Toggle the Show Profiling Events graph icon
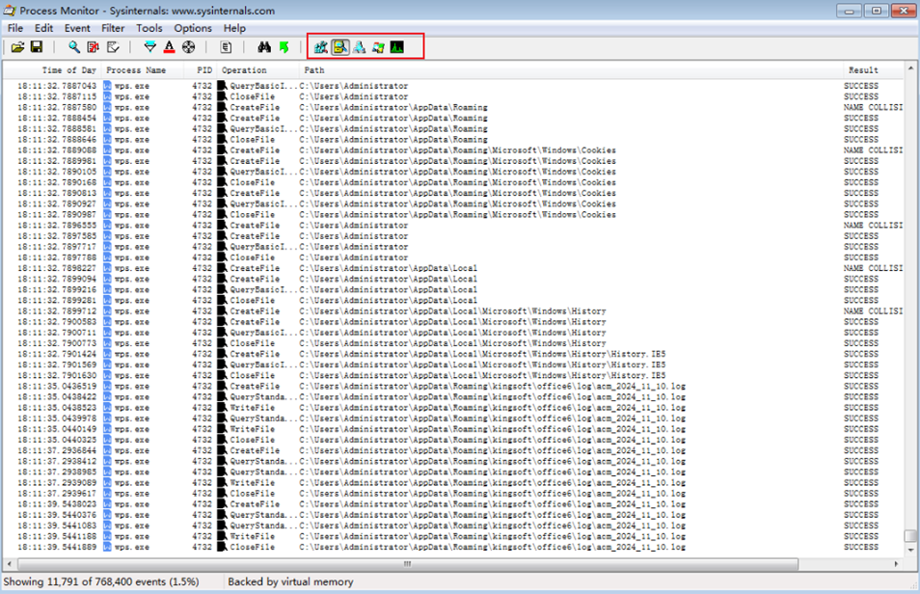Screen dimensions: 920x594 pyautogui.click(x=397, y=47)
